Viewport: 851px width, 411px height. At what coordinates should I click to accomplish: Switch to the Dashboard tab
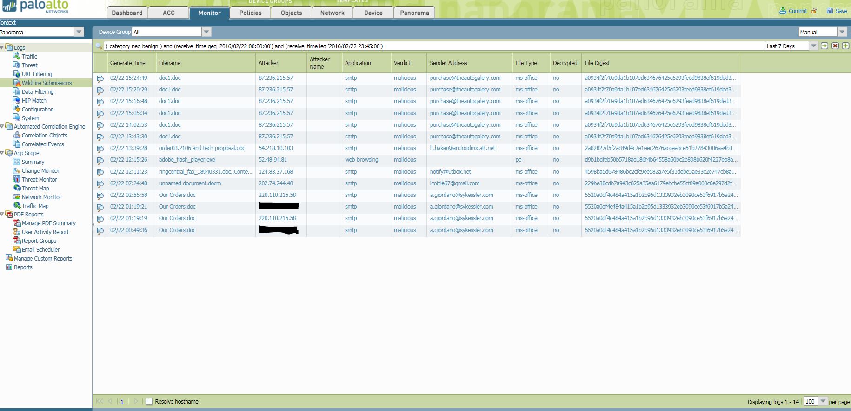click(x=127, y=13)
